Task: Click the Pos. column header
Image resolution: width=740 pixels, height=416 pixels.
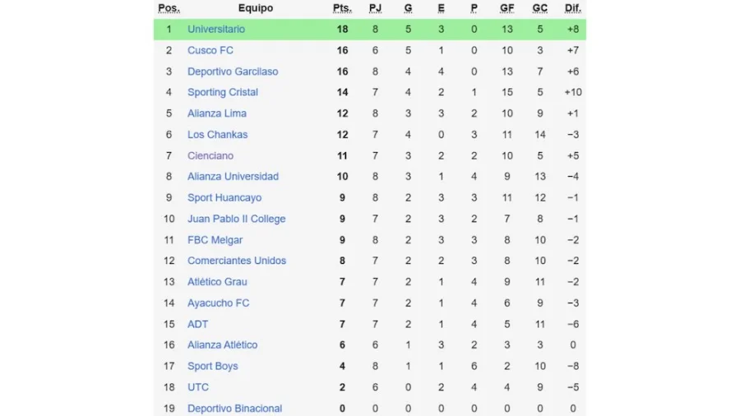Action: tap(169, 8)
